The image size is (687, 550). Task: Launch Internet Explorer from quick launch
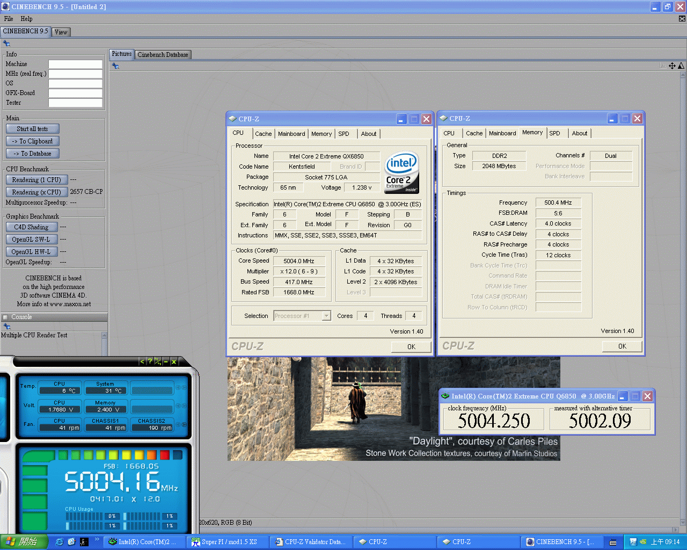[59, 542]
